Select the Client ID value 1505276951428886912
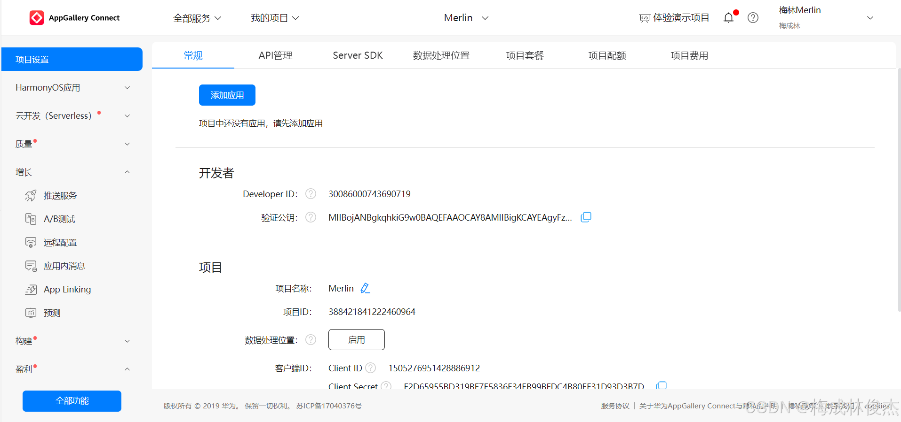901x422 pixels. (x=434, y=368)
